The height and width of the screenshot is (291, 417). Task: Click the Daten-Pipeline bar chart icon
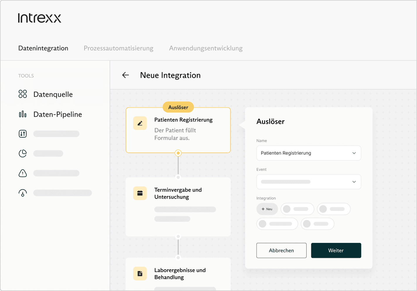click(23, 114)
